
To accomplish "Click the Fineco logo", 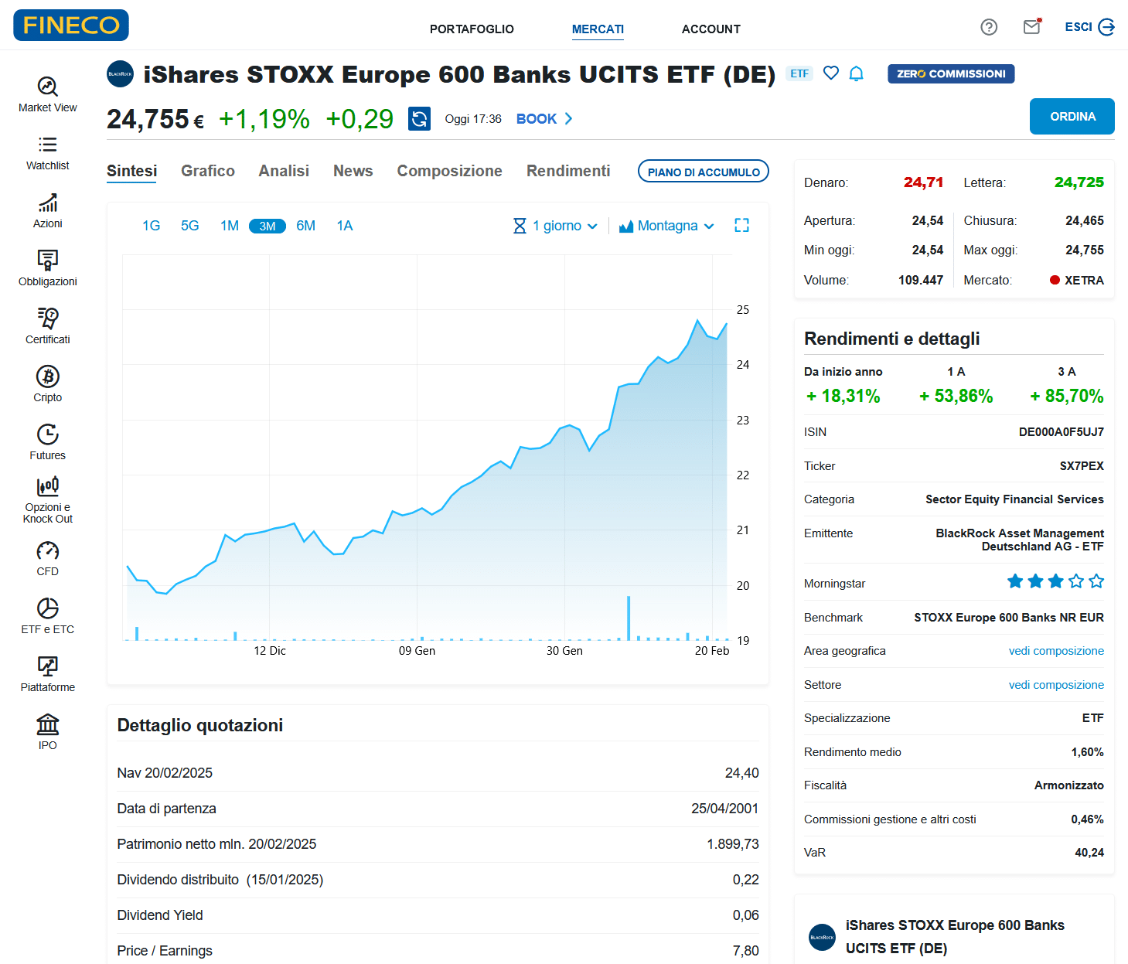I will tap(71, 25).
